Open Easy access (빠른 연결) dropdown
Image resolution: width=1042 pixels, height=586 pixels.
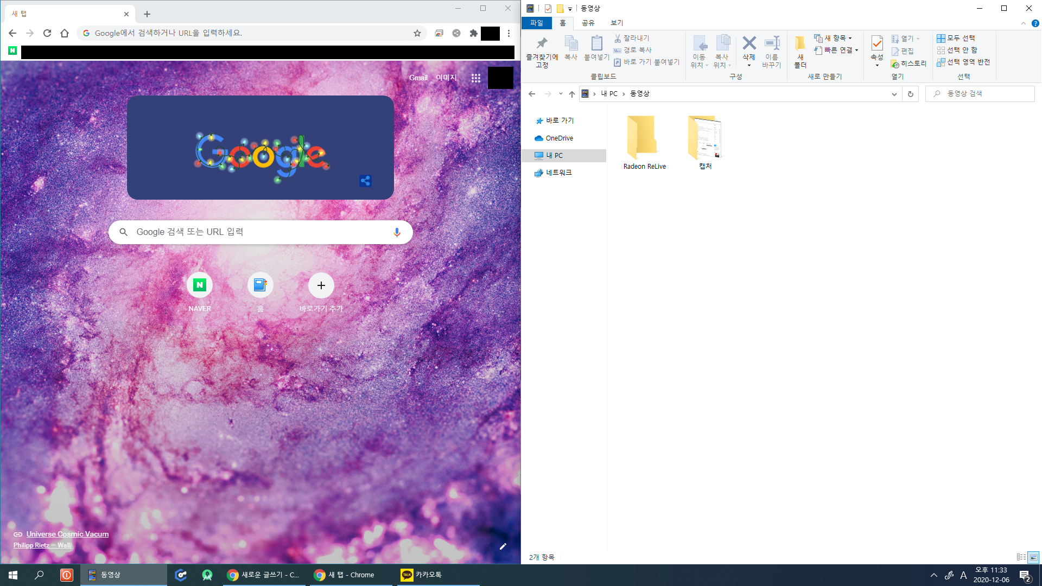(x=836, y=50)
